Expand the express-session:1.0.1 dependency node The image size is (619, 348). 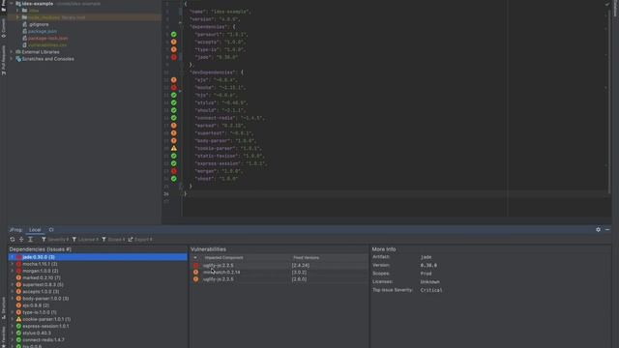pos(13,326)
